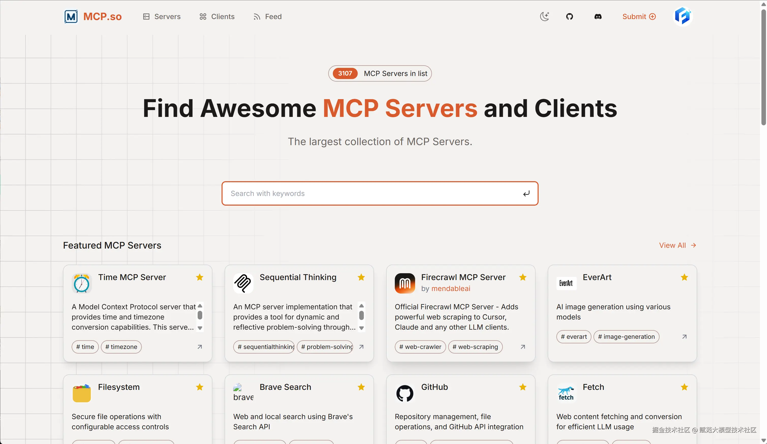Click the star on EverArt card
The width and height of the screenshot is (767, 444).
684,277
